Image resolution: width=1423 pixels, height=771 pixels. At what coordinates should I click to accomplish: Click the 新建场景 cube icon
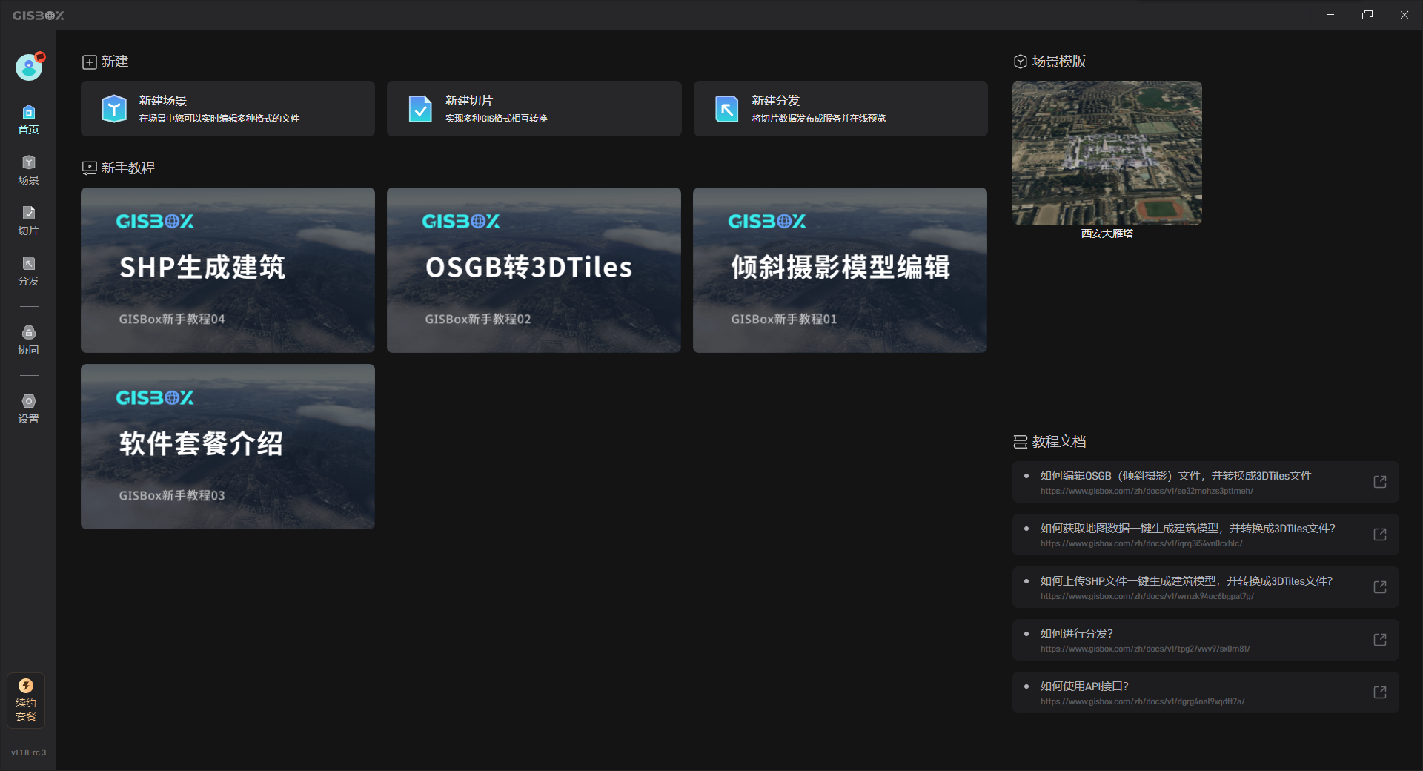tap(114, 109)
